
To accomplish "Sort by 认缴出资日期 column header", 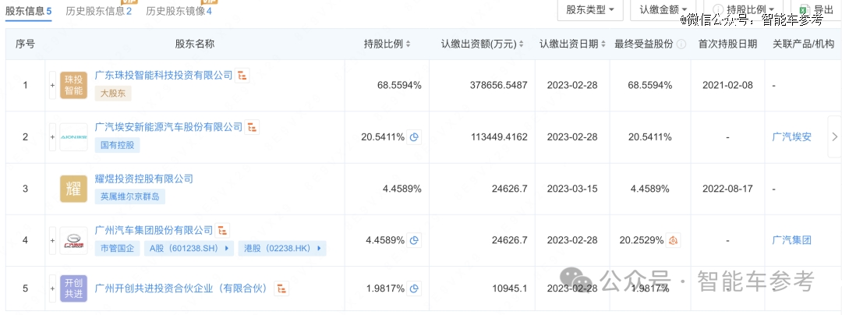I will pos(572,44).
